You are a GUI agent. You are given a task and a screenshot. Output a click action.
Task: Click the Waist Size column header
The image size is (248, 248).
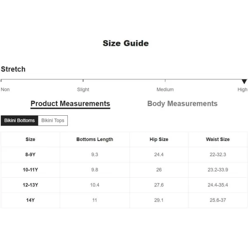(218, 139)
